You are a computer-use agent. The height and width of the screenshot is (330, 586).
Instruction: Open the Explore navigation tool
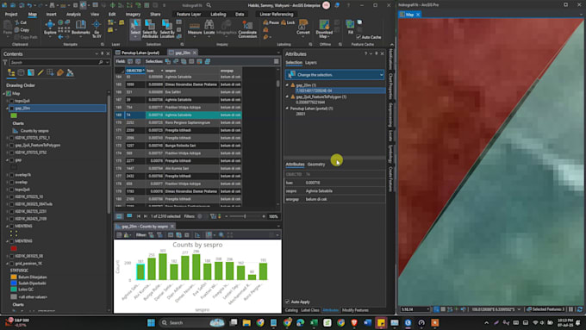(x=50, y=28)
